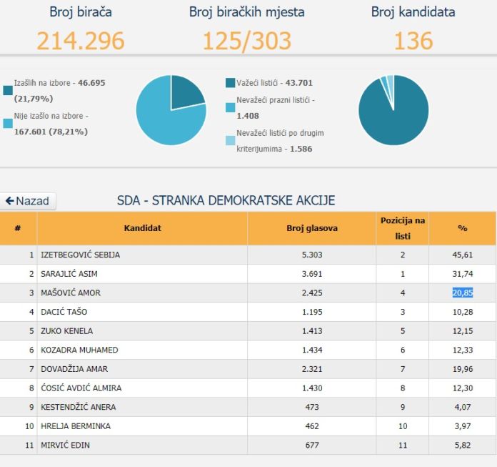Click the Broj biračkih mjesta value 125/303
The width and height of the screenshot is (497, 467).
[x=247, y=41]
